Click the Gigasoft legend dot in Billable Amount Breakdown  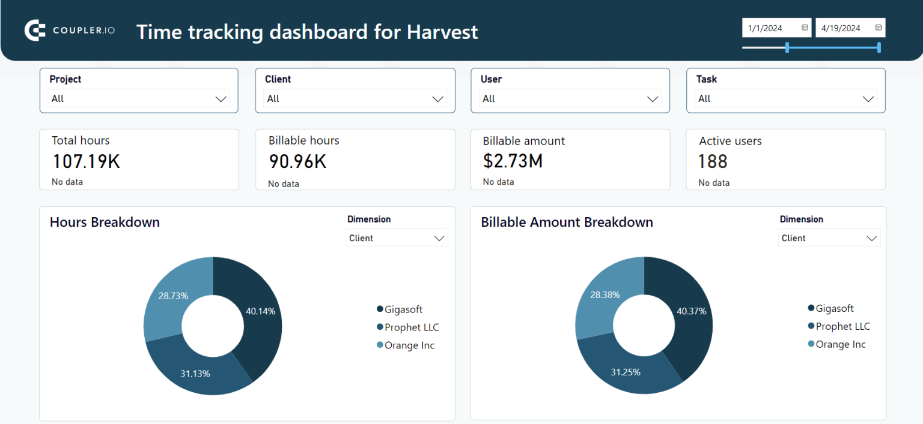click(811, 308)
